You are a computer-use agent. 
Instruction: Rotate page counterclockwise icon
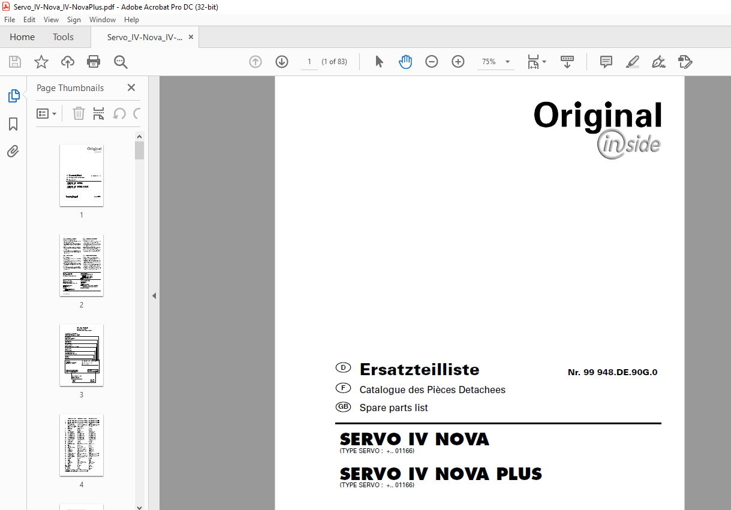coord(119,113)
